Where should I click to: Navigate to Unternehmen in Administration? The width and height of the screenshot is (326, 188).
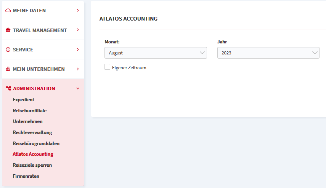[x=28, y=121]
